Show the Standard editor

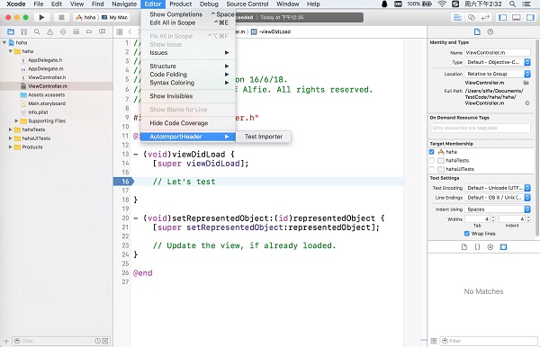click(457, 17)
